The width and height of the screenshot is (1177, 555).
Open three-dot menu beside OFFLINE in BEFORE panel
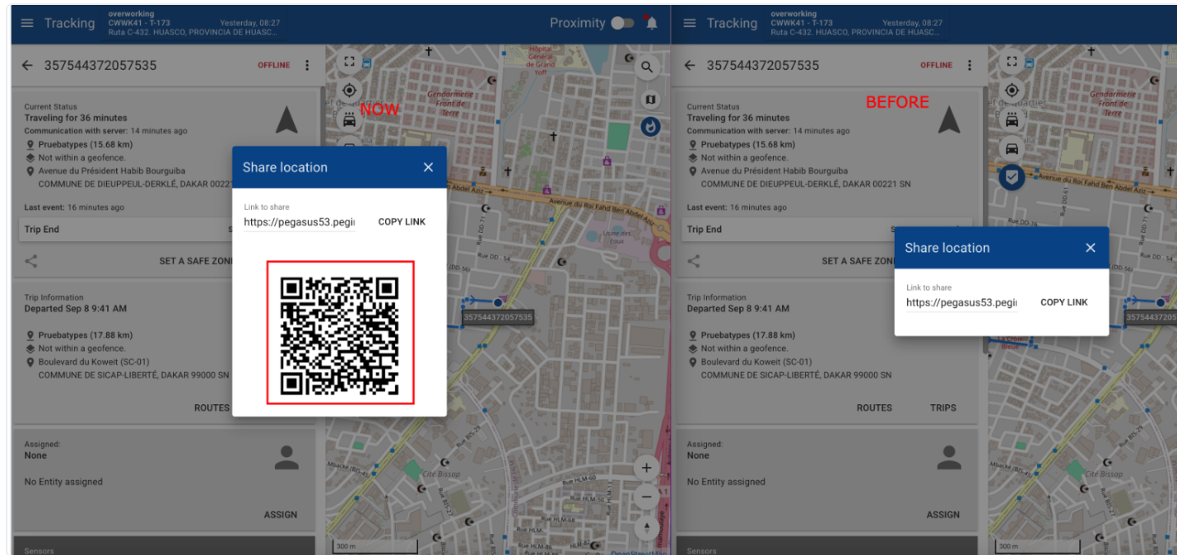tap(970, 65)
